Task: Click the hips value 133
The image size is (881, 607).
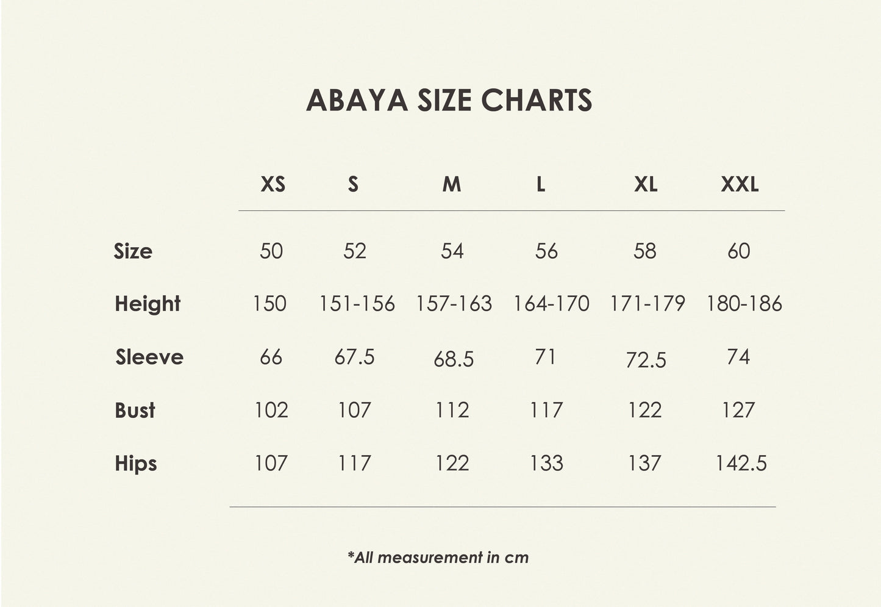Action: pos(546,464)
